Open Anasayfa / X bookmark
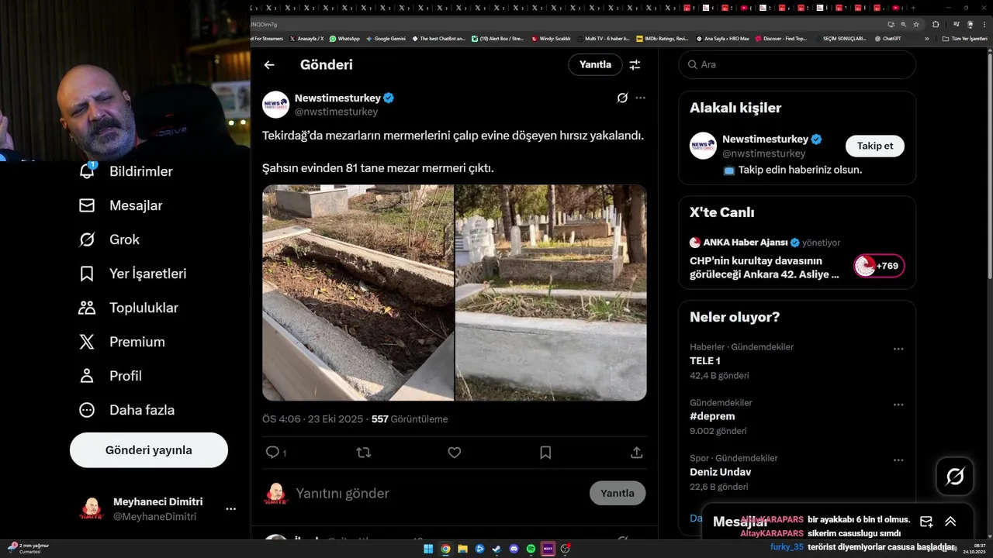 point(306,38)
